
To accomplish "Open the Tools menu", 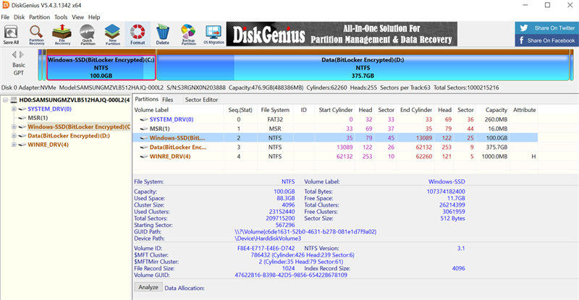I will tap(61, 17).
